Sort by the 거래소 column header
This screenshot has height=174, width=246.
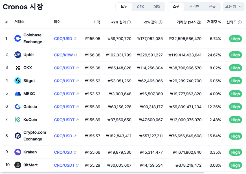(19, 22)
